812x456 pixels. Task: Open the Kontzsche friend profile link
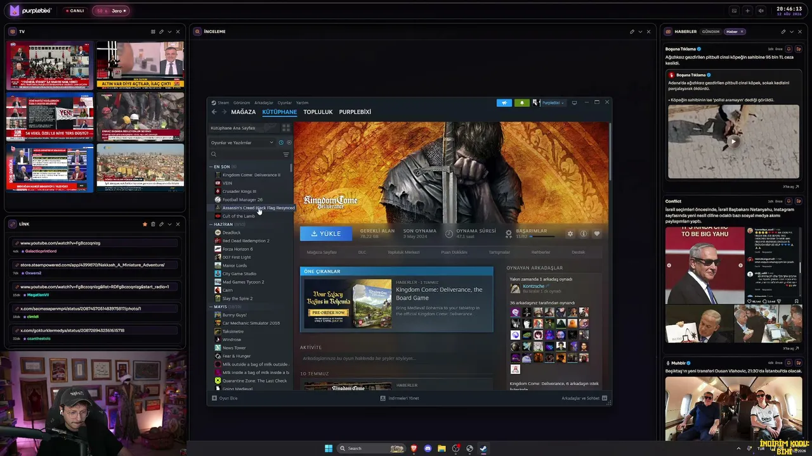point(534,286)
